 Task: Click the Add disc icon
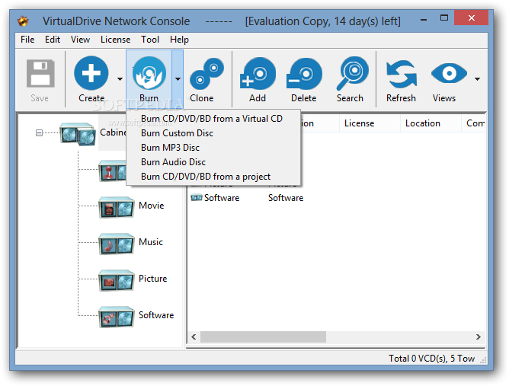[258, 73]
